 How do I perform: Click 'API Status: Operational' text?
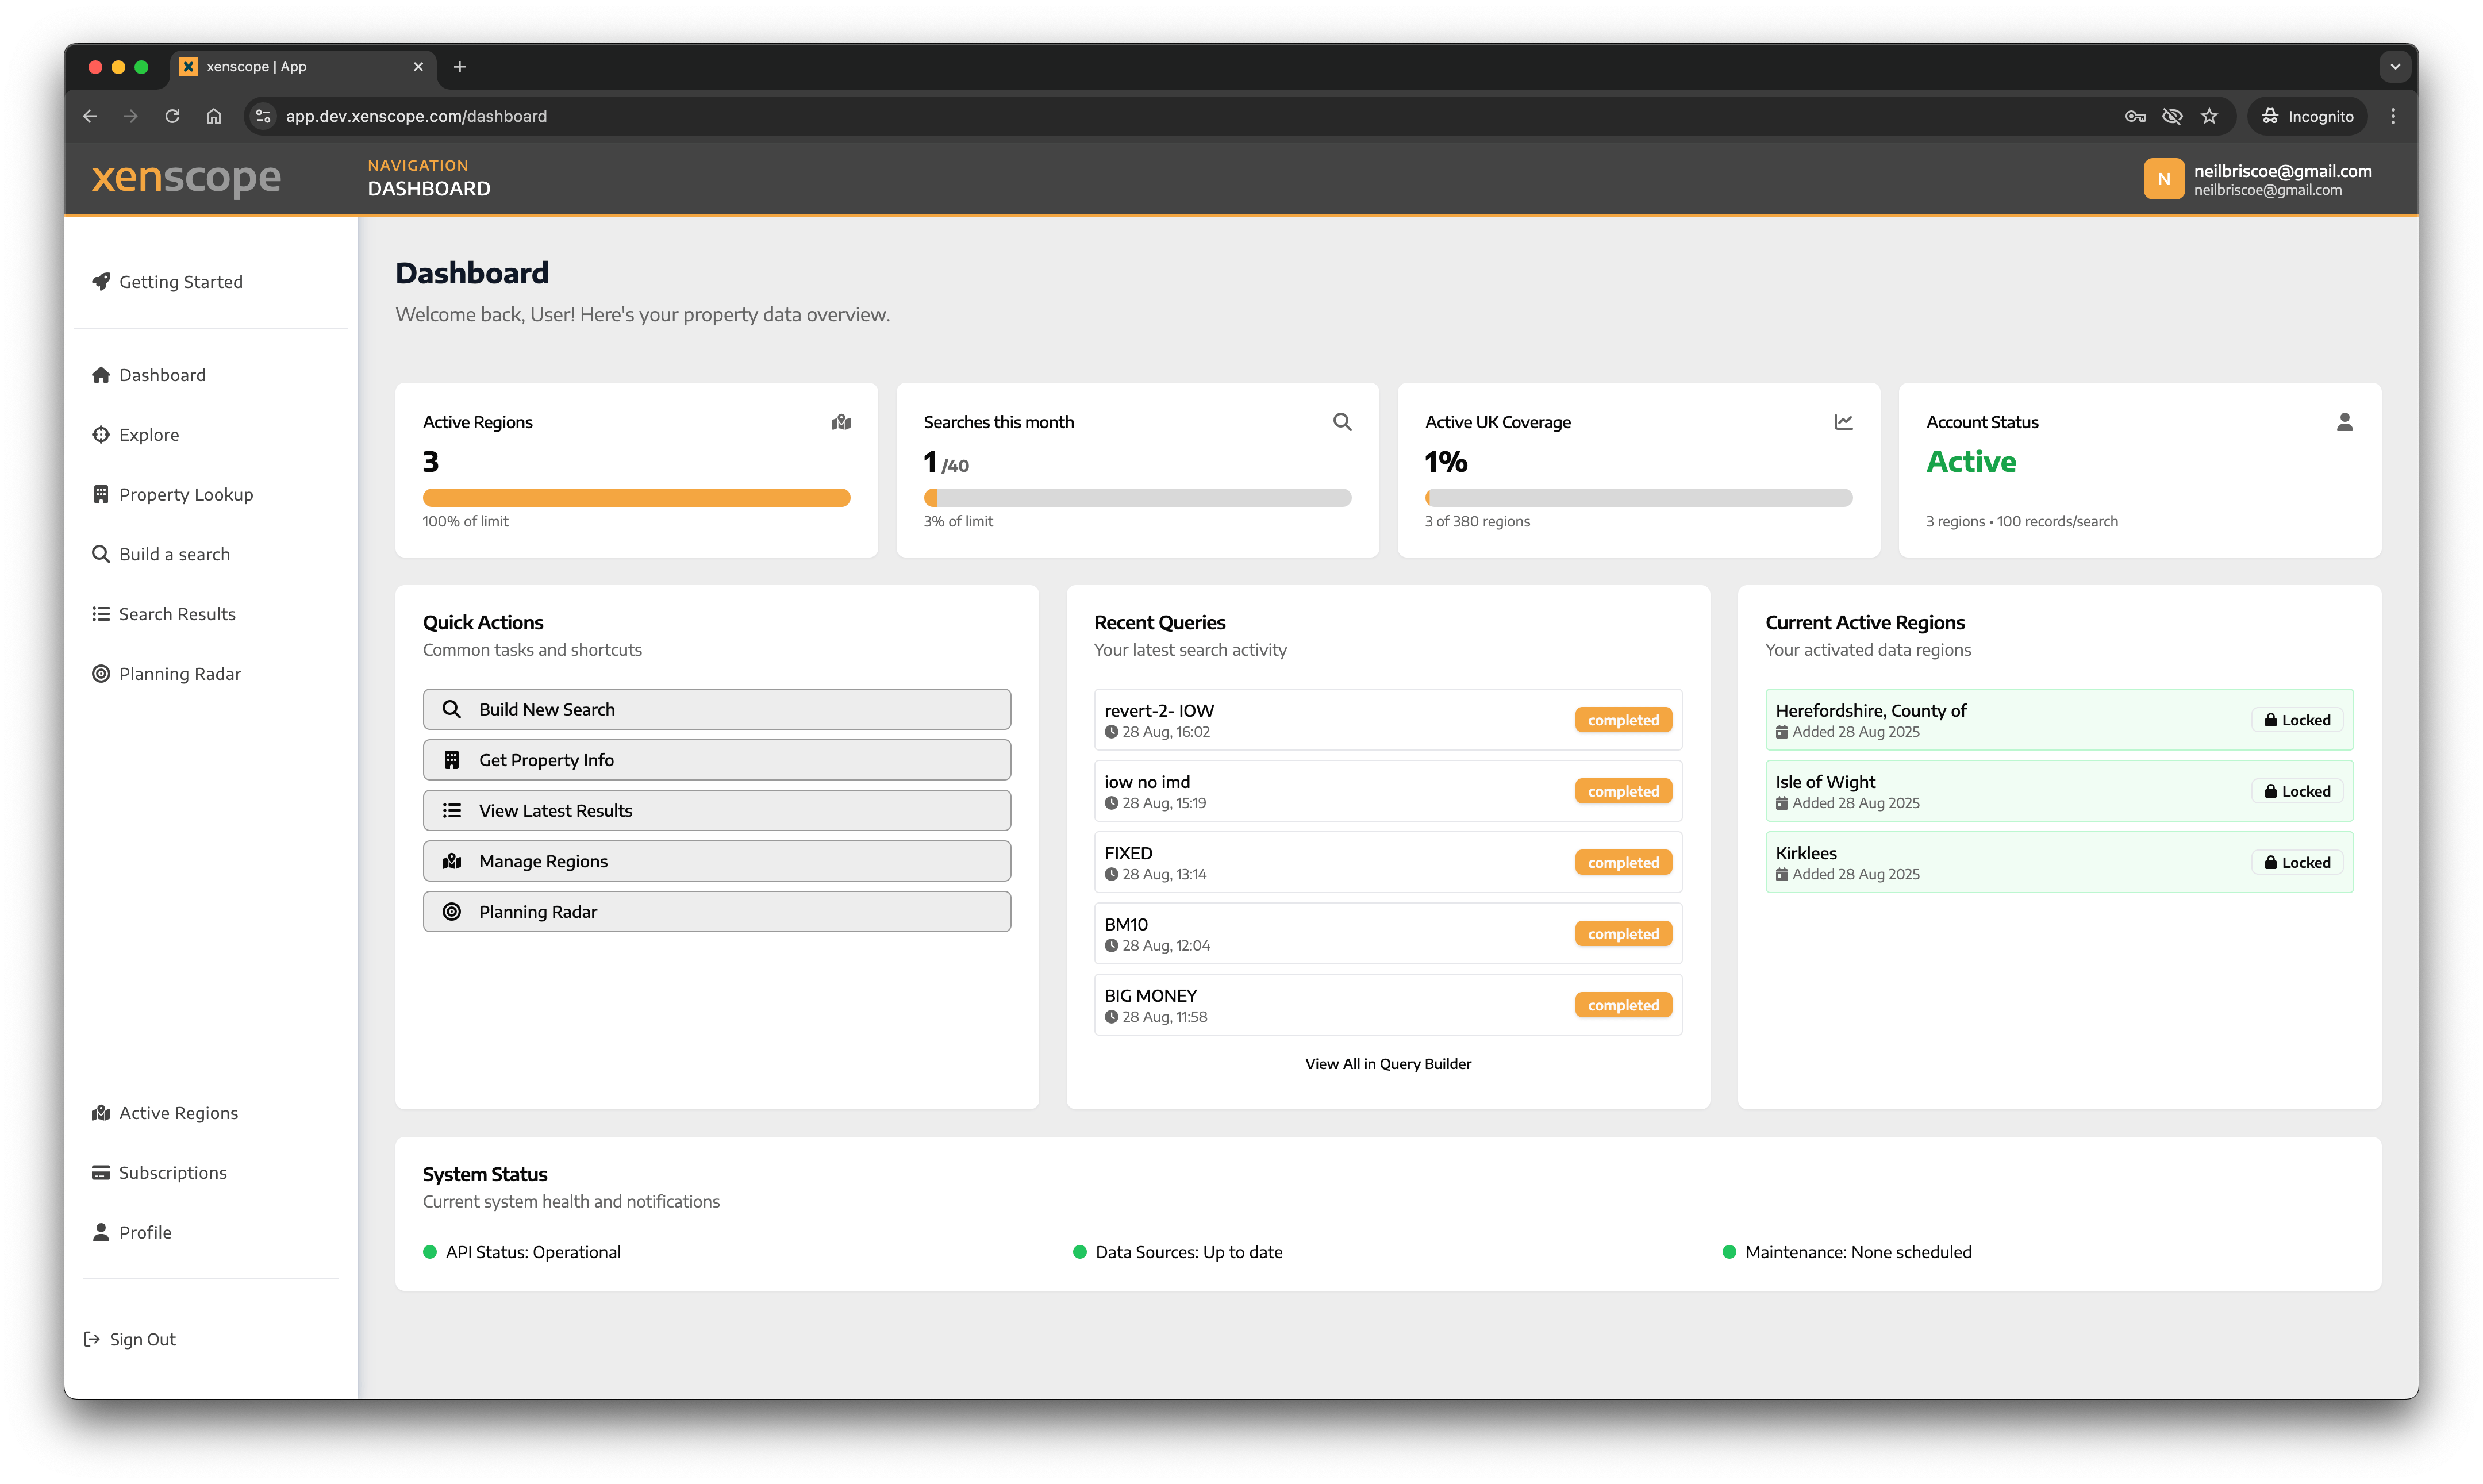pos(533,1252)
